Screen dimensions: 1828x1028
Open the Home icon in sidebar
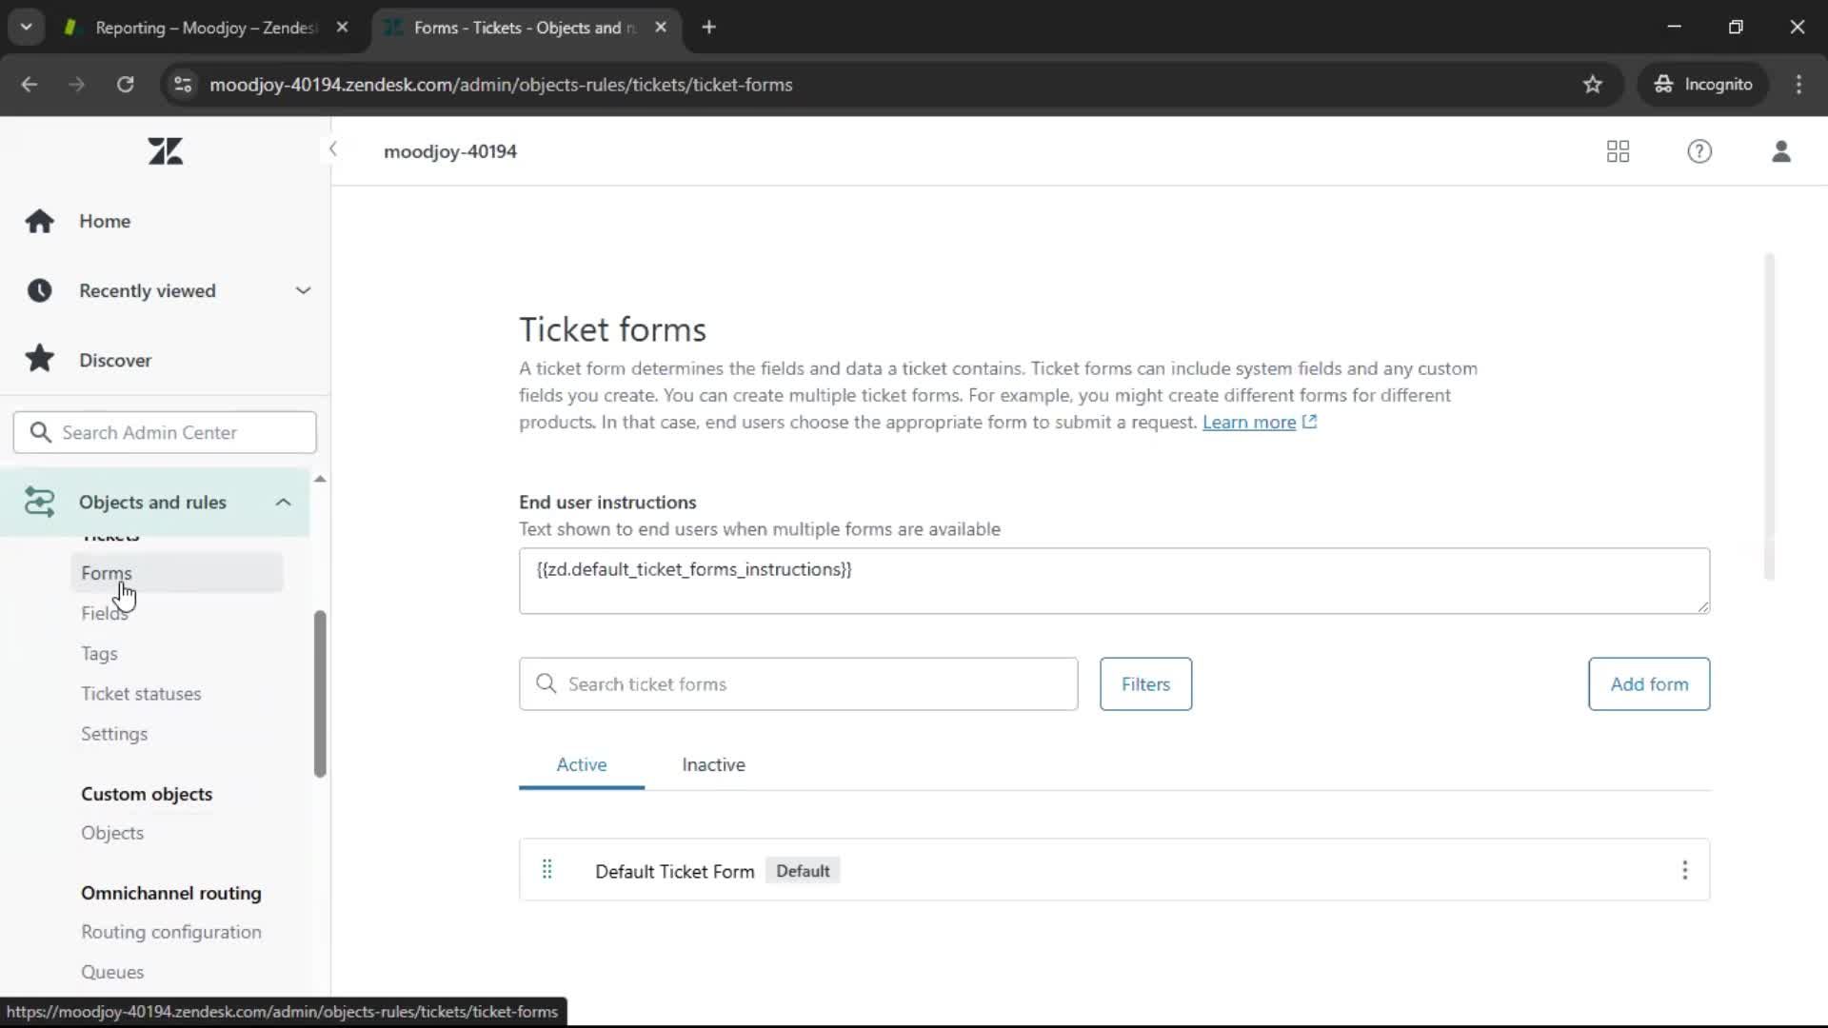point(40,221)
